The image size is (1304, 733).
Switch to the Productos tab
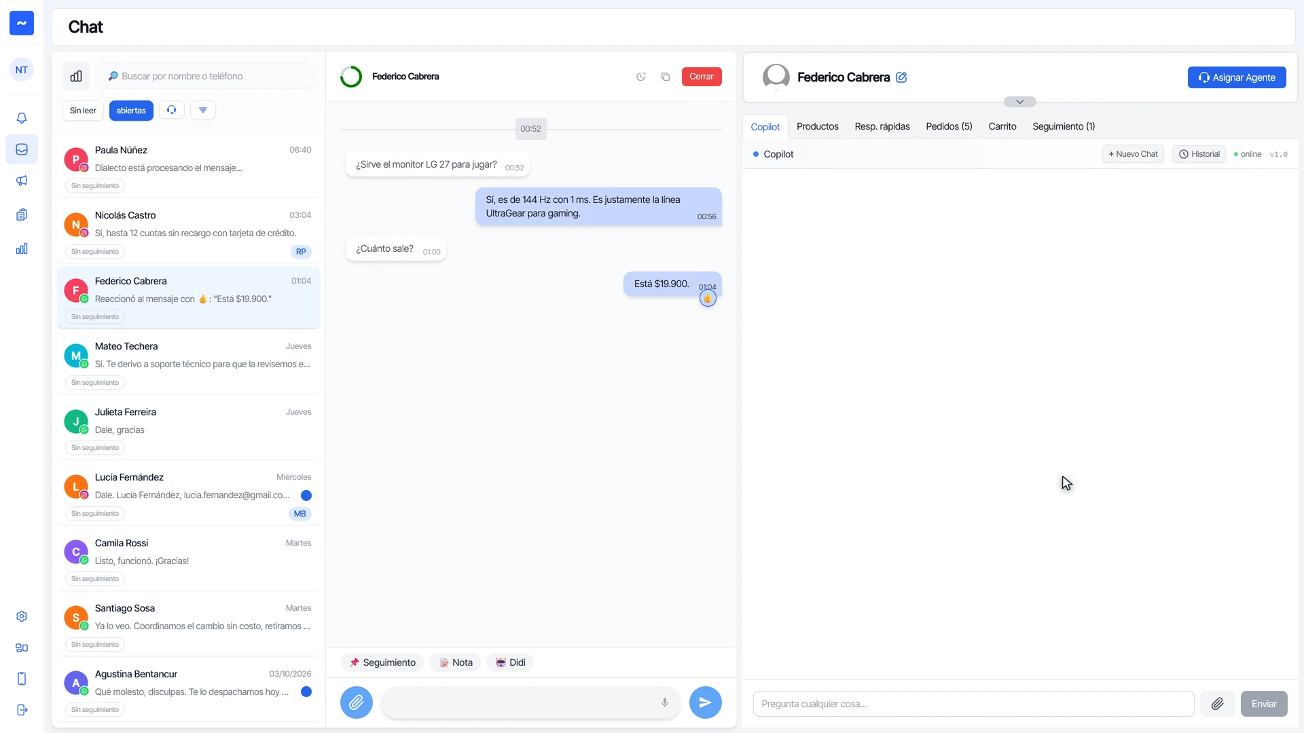coord(818,126)
